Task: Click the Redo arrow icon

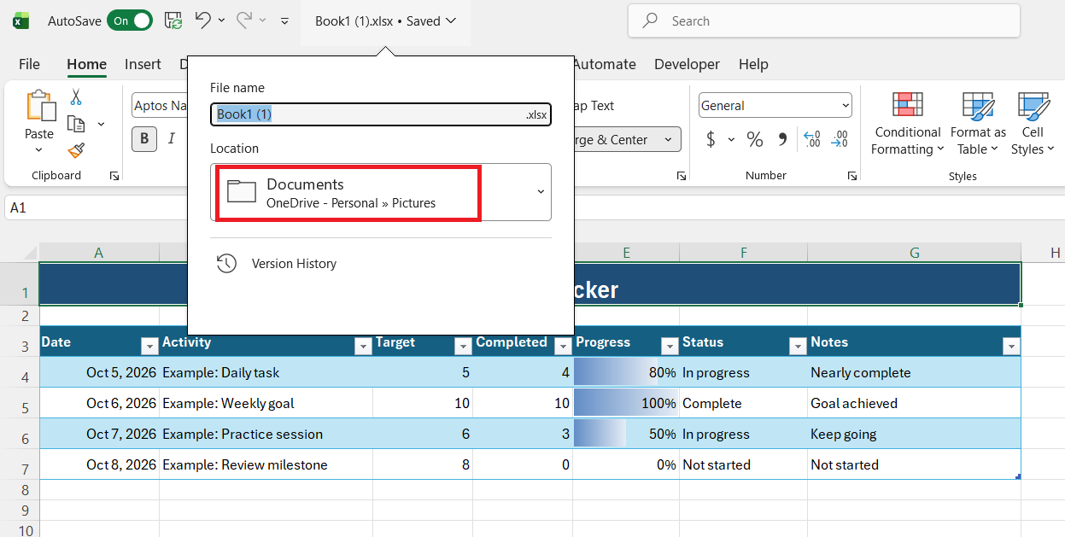Action: [x=243, y=20]
